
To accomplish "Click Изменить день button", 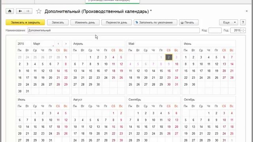I will pyautogui.click(x=85, y=22).
